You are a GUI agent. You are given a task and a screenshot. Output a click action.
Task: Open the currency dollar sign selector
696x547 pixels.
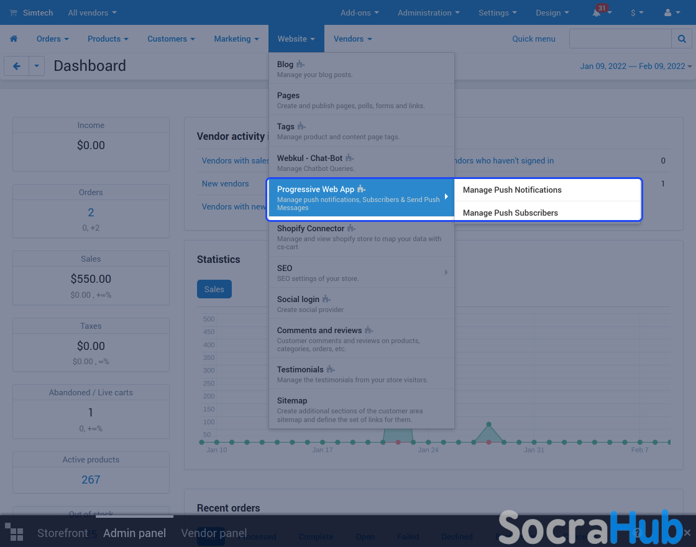(x=636, y=13)
